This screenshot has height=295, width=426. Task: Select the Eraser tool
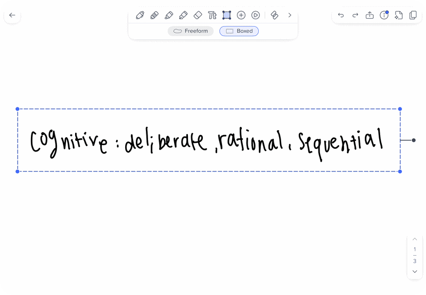click(x=198, y=15)
